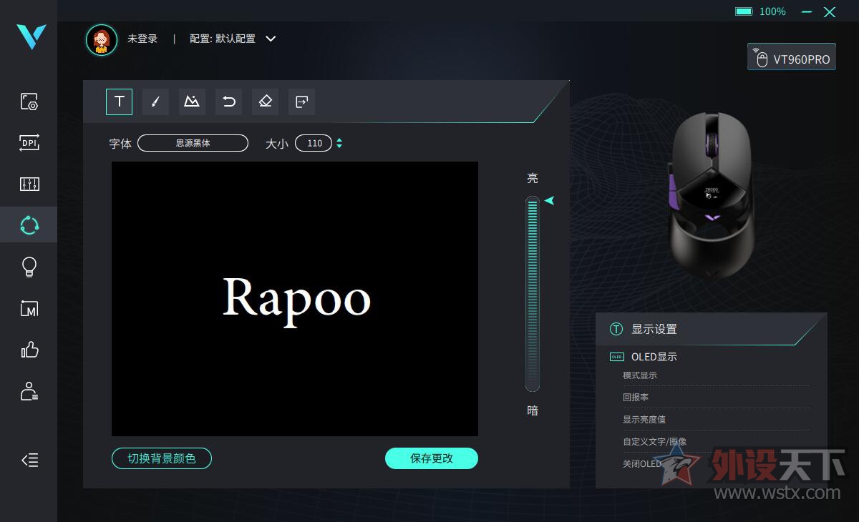This screenshot has height=522, width=859.
Task: Click the brightness slider arrow handle
Action: pos(549,201)
